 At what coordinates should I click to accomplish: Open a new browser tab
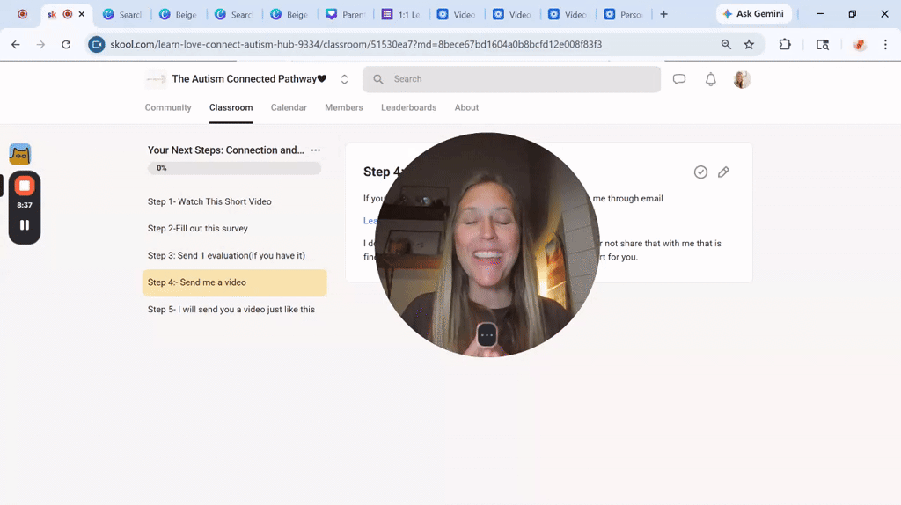663,14
